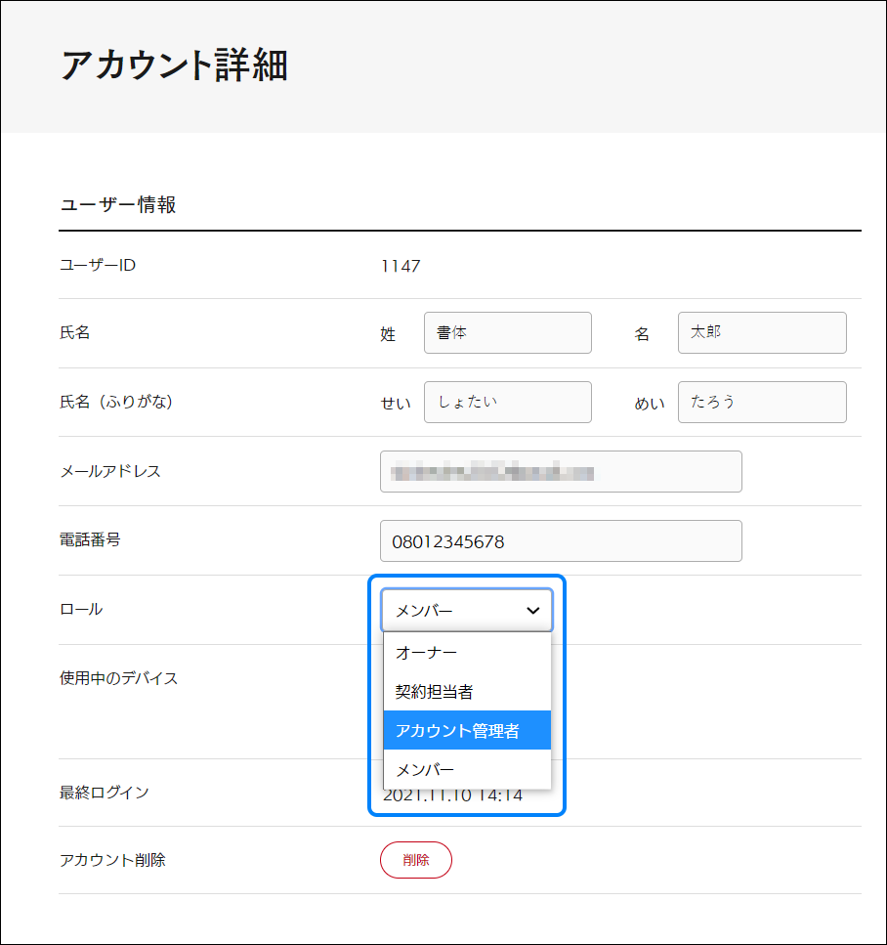Viewport: 887px width, 945px height.
Task: Click the 使用中のデバイス row label
Action: point(119,678)
